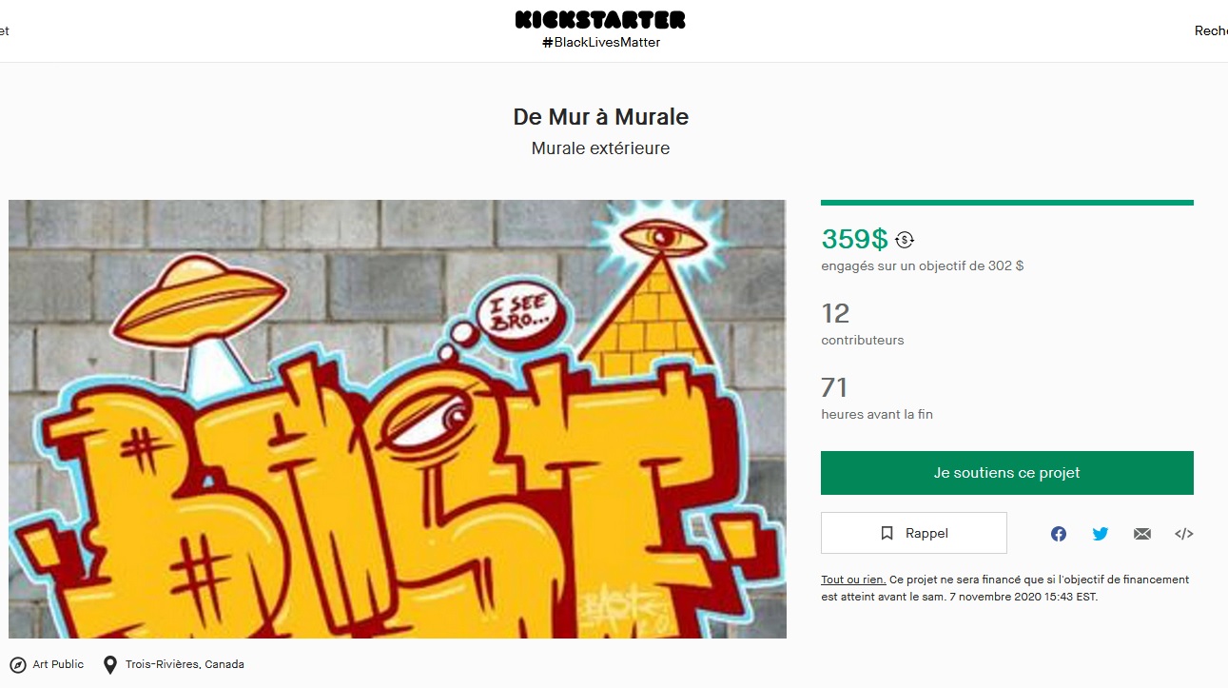Share the project on Twitter
This screenshot has width=1228, height=688.
coord(1101,534)
